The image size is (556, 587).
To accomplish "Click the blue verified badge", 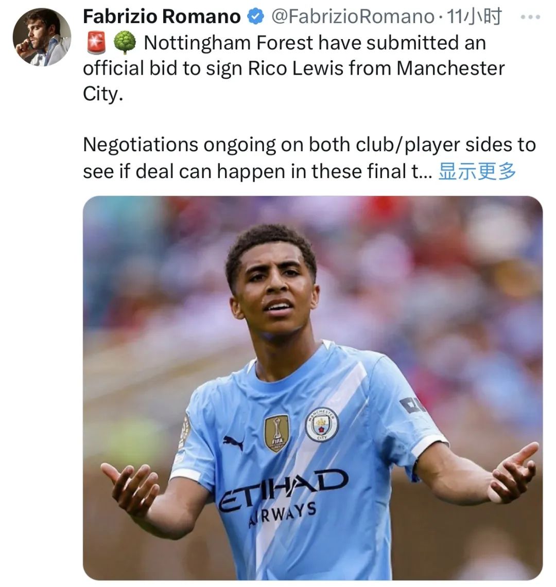I will 256,17.
